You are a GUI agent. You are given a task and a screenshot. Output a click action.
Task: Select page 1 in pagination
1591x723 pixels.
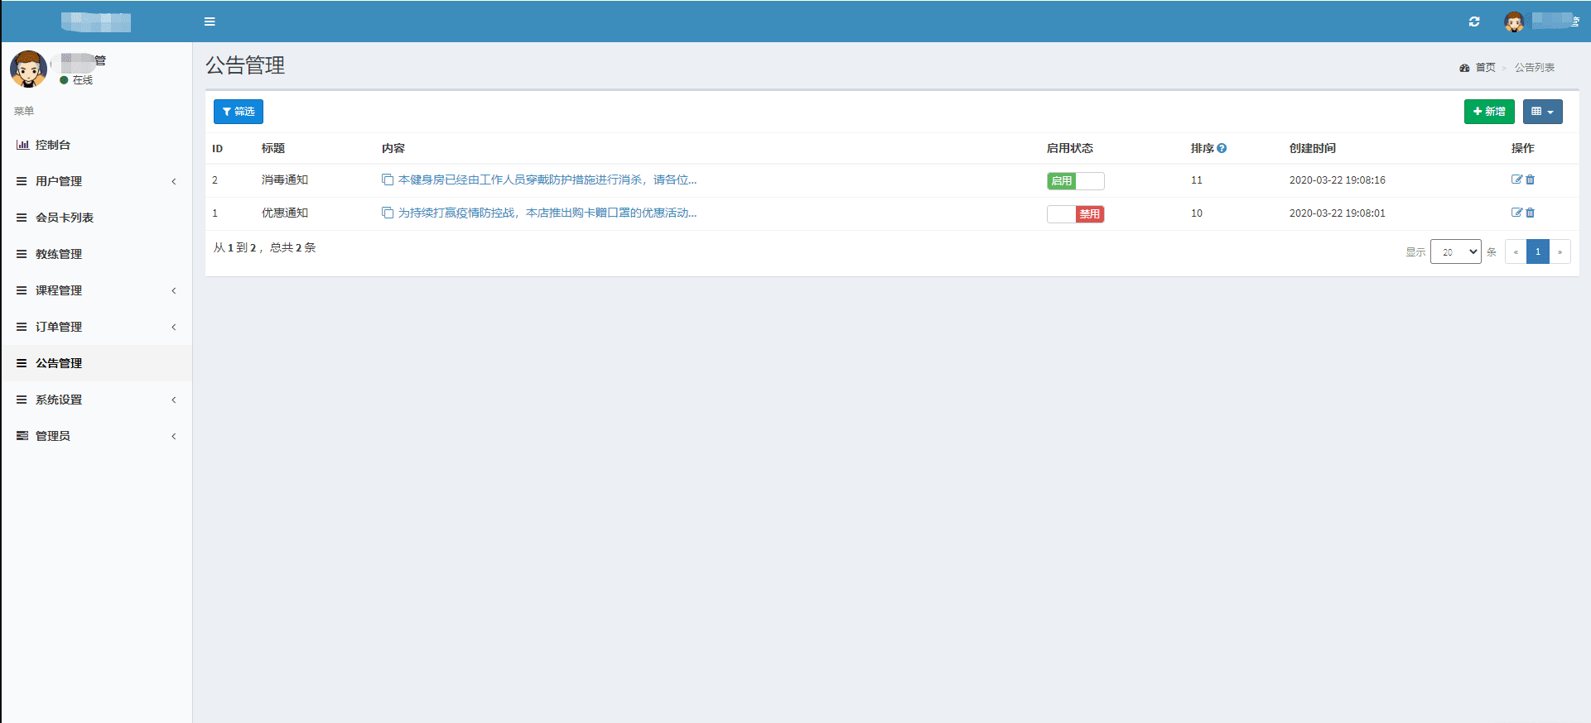tap(1537, 252)
